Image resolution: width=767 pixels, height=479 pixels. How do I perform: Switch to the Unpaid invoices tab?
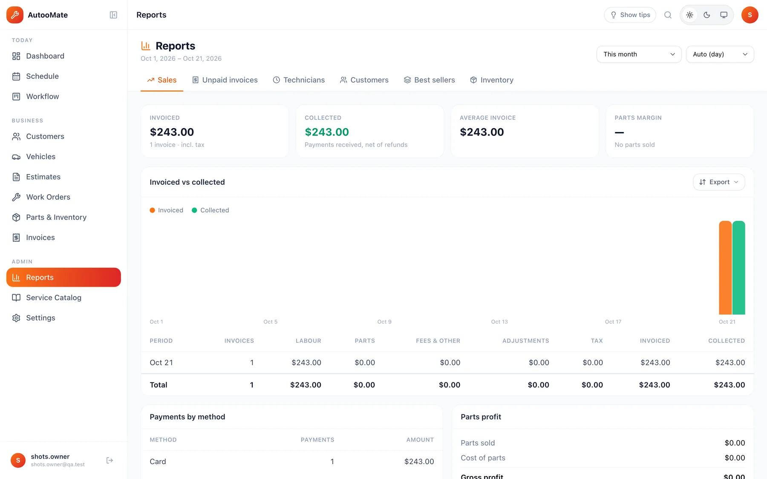[x=225, y=80]
